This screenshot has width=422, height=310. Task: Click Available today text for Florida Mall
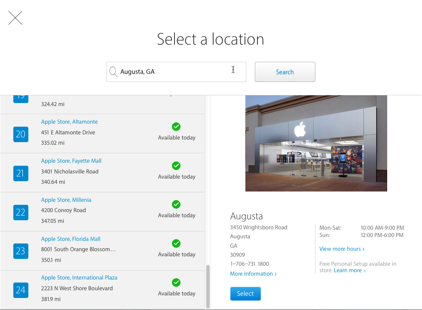[177, 254]
